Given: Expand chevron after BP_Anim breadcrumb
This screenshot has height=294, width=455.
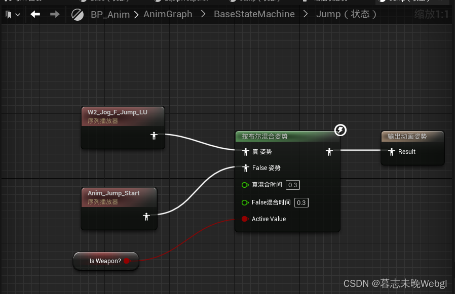Looking at the screenshot, I should (x=136, y=14).
